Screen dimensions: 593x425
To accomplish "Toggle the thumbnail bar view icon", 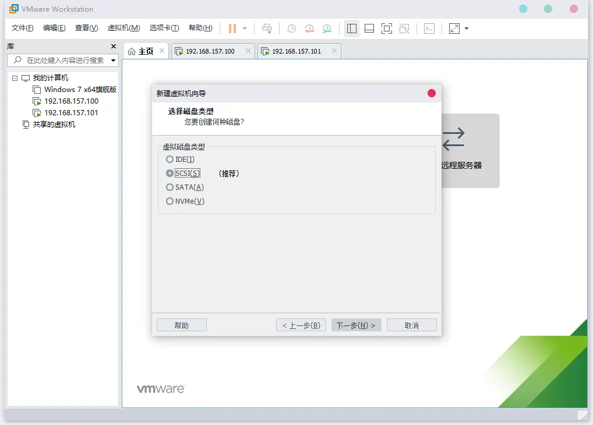I will (369, 29).
